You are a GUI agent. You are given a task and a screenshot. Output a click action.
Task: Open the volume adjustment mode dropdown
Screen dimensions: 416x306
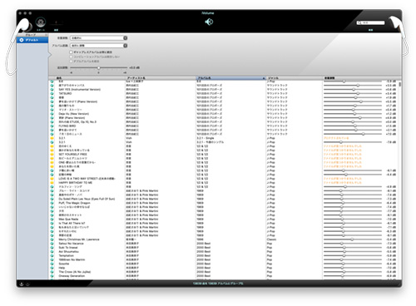(98, 38)
